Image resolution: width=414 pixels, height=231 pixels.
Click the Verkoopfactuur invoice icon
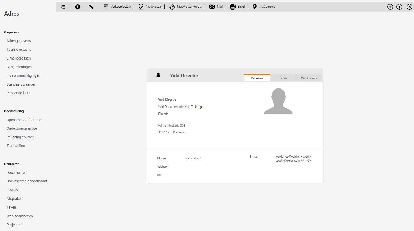coord(106,7)
